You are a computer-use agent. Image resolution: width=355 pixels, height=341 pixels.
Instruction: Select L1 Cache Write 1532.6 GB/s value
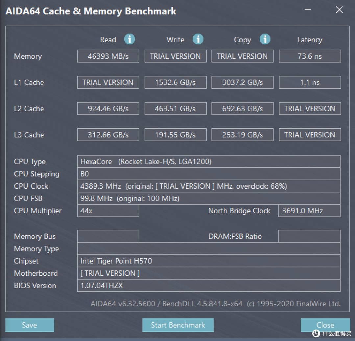(x=176, y=82)
